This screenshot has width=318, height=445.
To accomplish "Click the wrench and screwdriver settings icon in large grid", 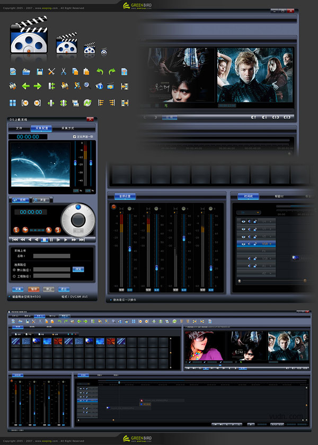I will [51, 72].
